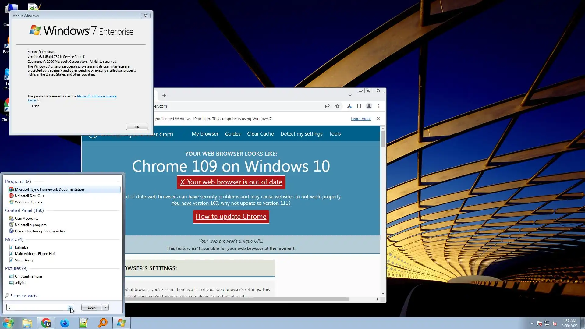Open Chrome profile avatar icon

[369, 106]
